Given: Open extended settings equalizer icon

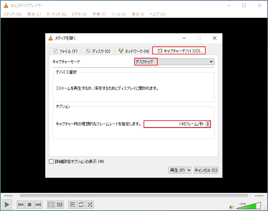Looking at the screenshot, I should (60, 205).
